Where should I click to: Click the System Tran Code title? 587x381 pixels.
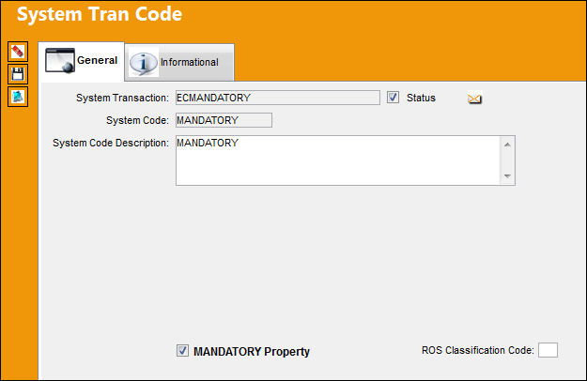point(100,15)
